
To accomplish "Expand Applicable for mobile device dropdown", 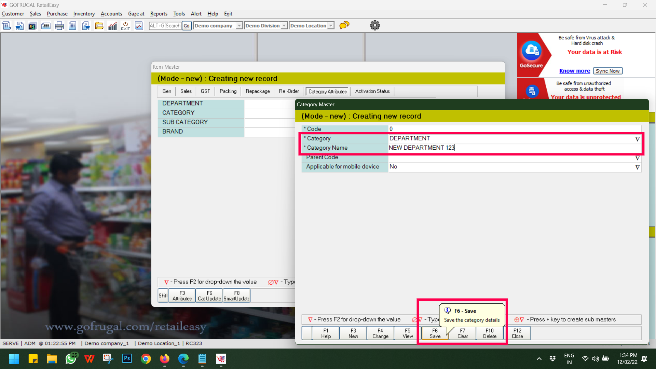I will (x=637, y=167).
